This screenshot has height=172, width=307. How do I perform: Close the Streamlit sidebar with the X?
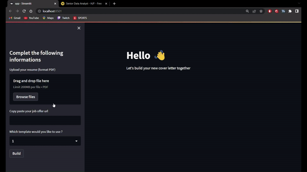point(79,28)
